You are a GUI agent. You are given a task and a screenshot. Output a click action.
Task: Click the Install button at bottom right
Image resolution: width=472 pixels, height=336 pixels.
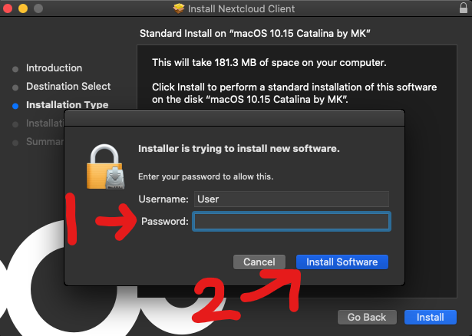pyautogui.click(x=430, y=317)
